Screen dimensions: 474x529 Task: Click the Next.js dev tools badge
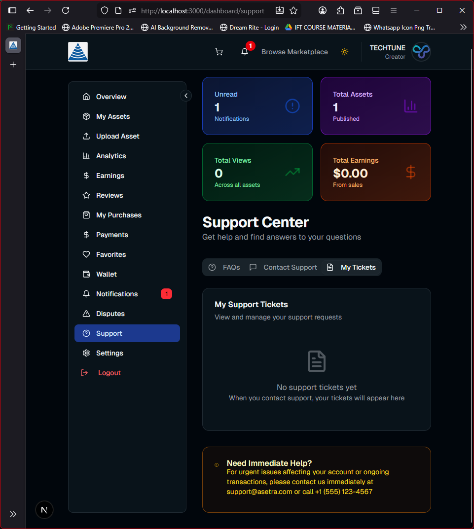point(44,510)
